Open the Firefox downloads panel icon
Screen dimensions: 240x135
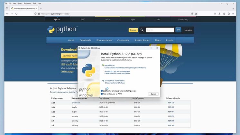pos(219,14)
